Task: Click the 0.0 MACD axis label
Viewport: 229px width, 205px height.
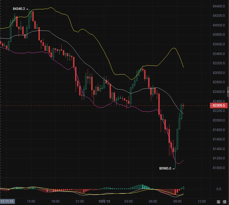Action: (219, 189)
